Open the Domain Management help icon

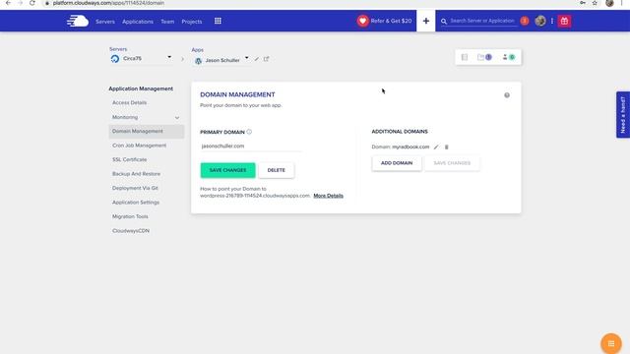[507, 95]
